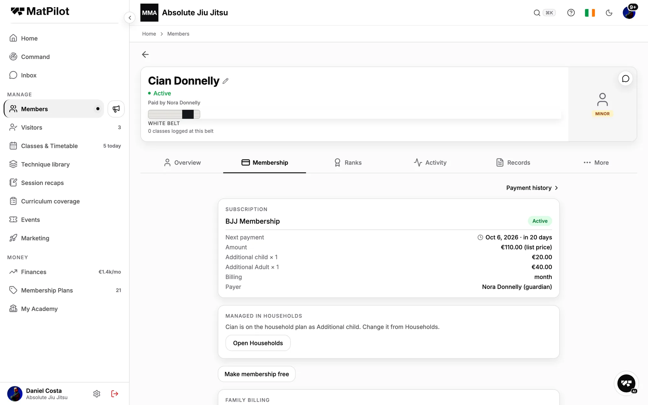Open the help question mark icon
Screen dimensions: 648x405
click(x=571, y=13)
